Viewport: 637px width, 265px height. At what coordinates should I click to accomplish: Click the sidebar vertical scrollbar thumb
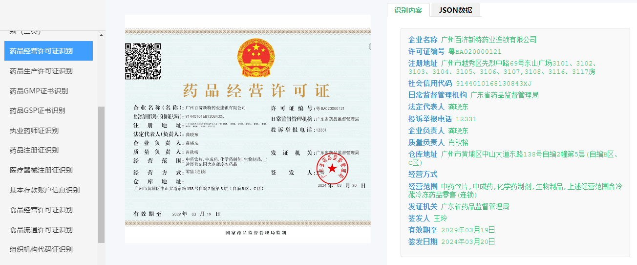pyautogui.click(x=102, y=174)
